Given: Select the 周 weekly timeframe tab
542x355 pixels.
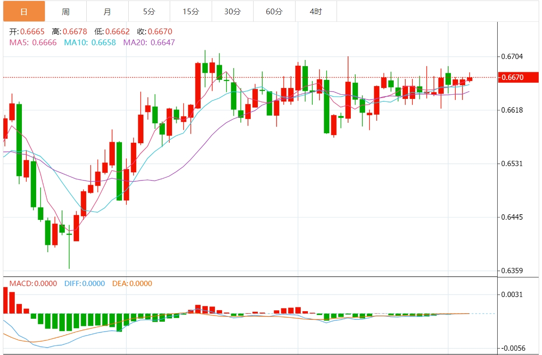Looking at the screenshot, I should point(66,11).
